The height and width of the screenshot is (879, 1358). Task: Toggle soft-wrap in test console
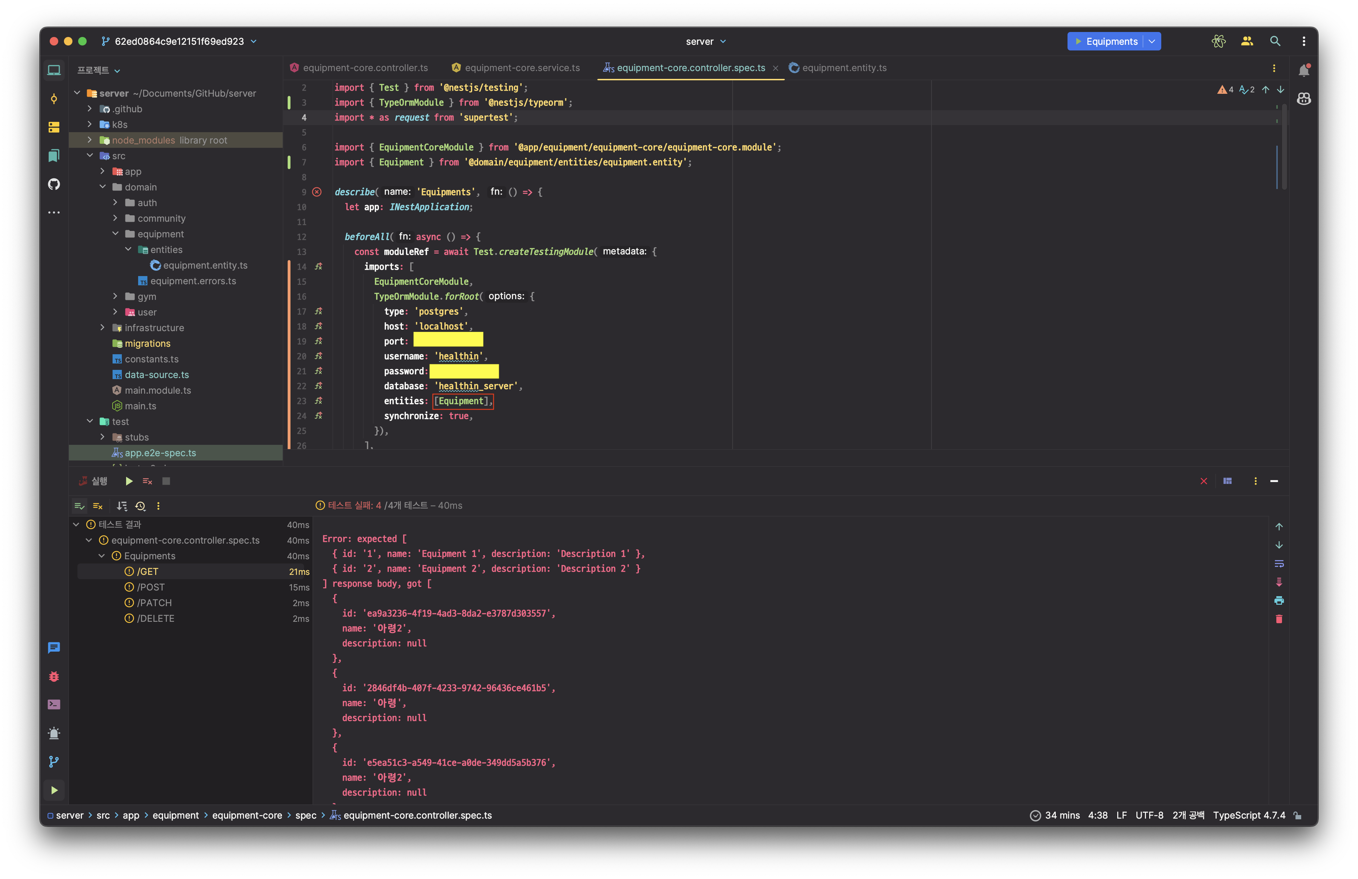click(1279, 563)
